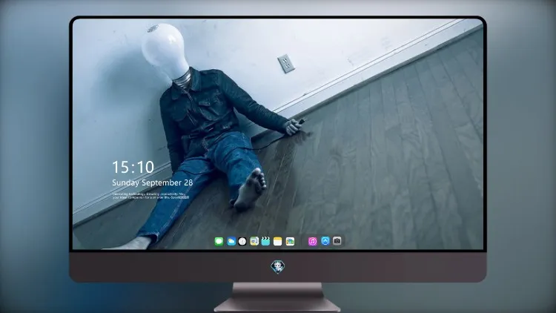Viewport: 556px width, 313px height.
Task: Open the Photos gallery app in the dock
Action: 290,242
